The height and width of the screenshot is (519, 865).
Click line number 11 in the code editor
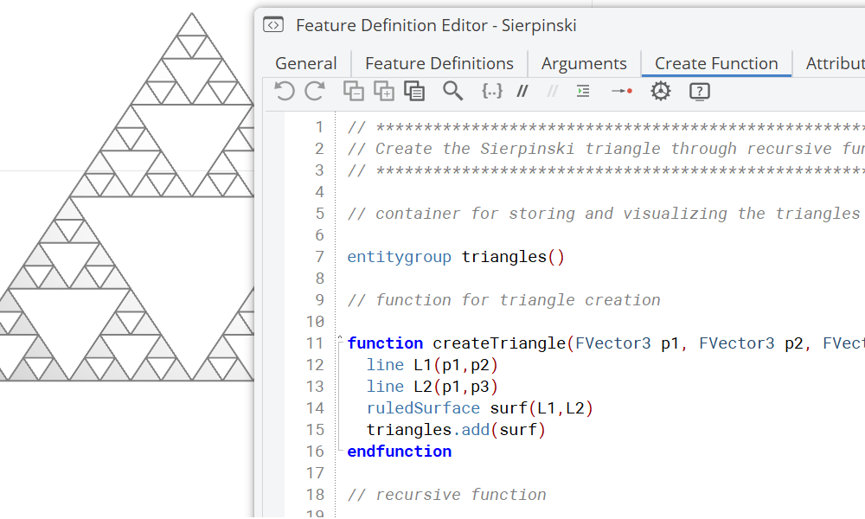[317, 343]
